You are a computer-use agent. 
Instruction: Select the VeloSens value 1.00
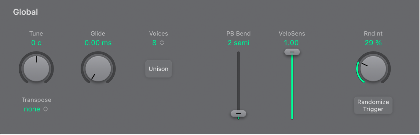(292, 43)
